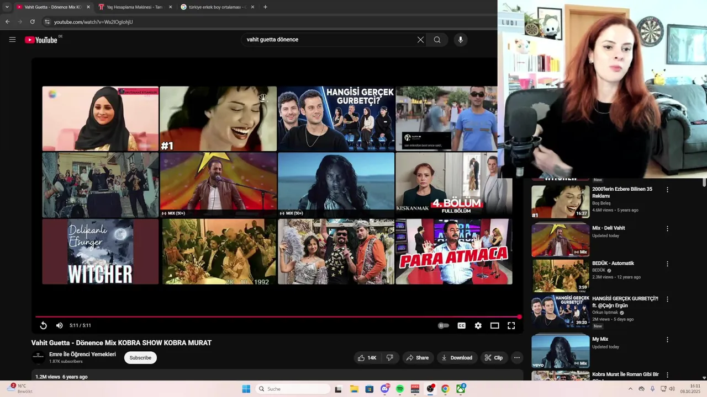Download this video

(x=456, y=358)
